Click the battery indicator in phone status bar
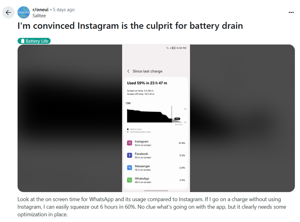Image resolution: width=300 pixels, height=222 pixels. (x=174, y=48)
